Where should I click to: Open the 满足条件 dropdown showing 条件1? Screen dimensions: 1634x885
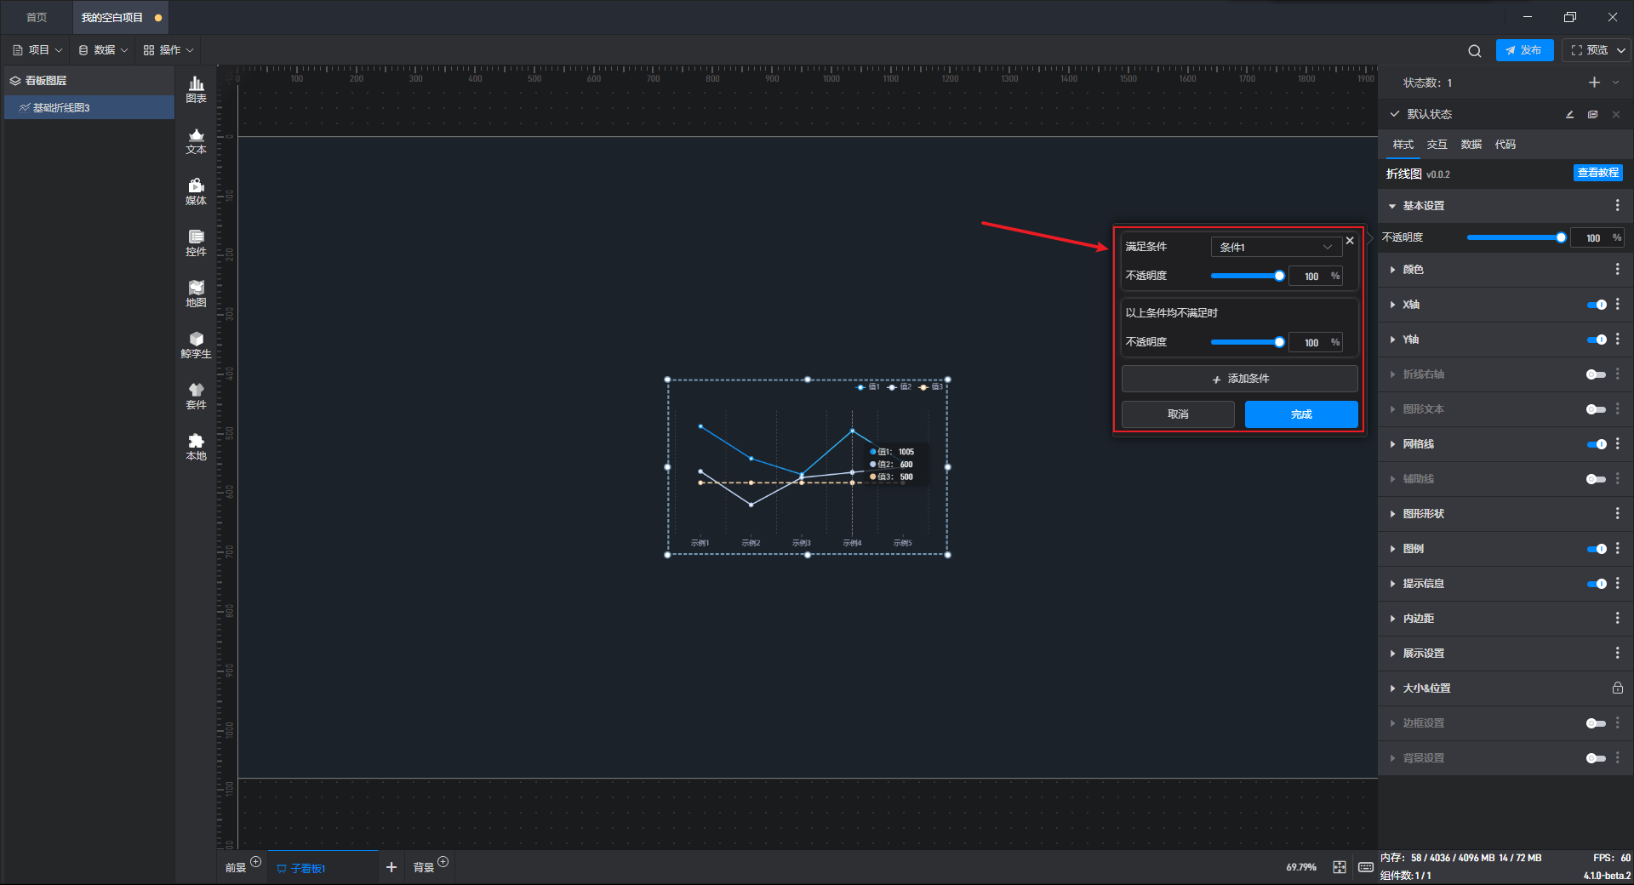click(x=1276, y=247)
